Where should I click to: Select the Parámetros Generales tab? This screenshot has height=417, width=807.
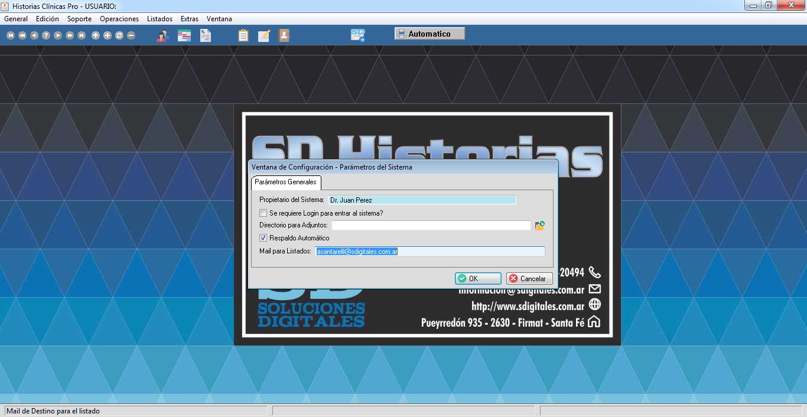285,182
